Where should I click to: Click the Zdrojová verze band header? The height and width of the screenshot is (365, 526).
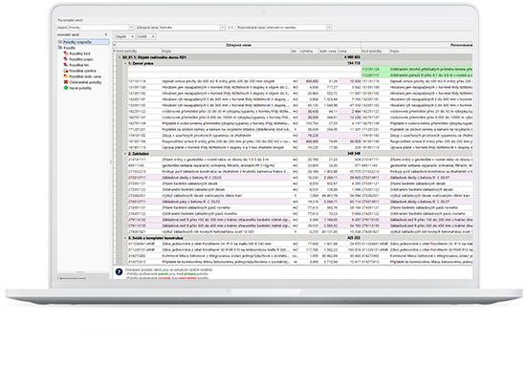click(238, 45)
